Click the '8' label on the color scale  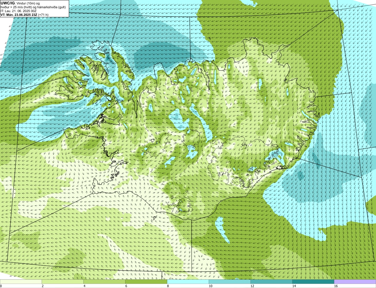[x=168, y=286]
